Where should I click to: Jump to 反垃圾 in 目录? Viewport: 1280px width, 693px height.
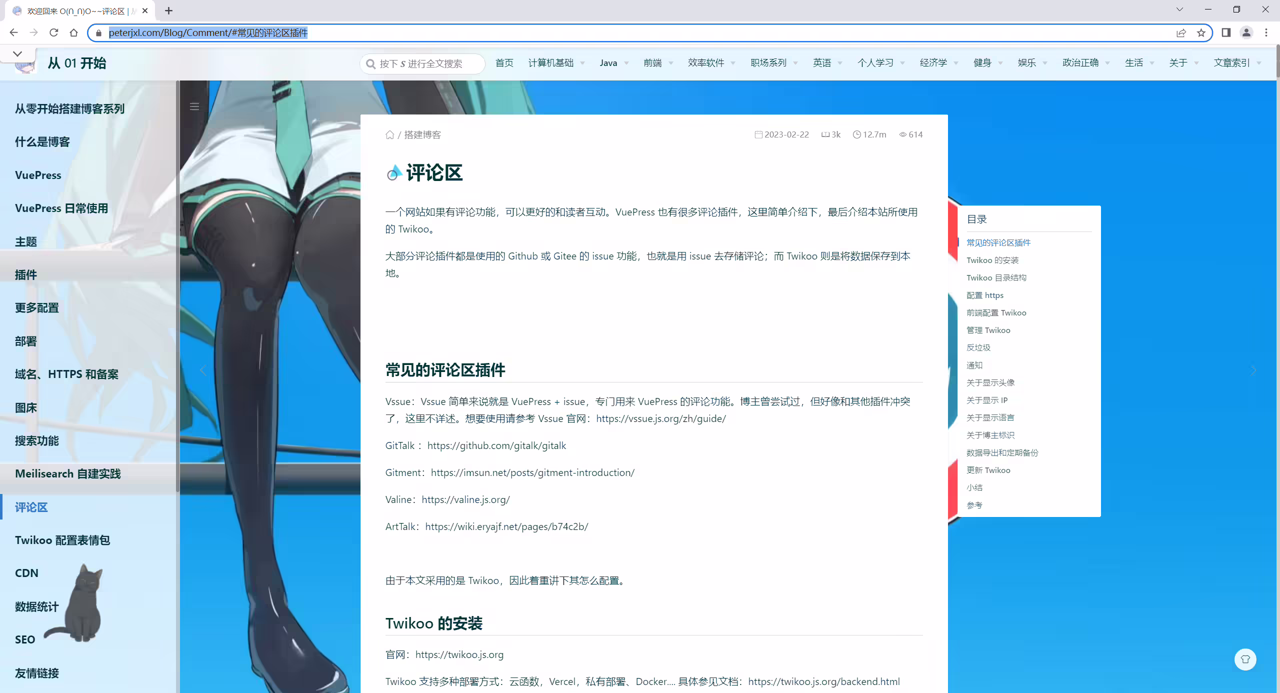978,347
